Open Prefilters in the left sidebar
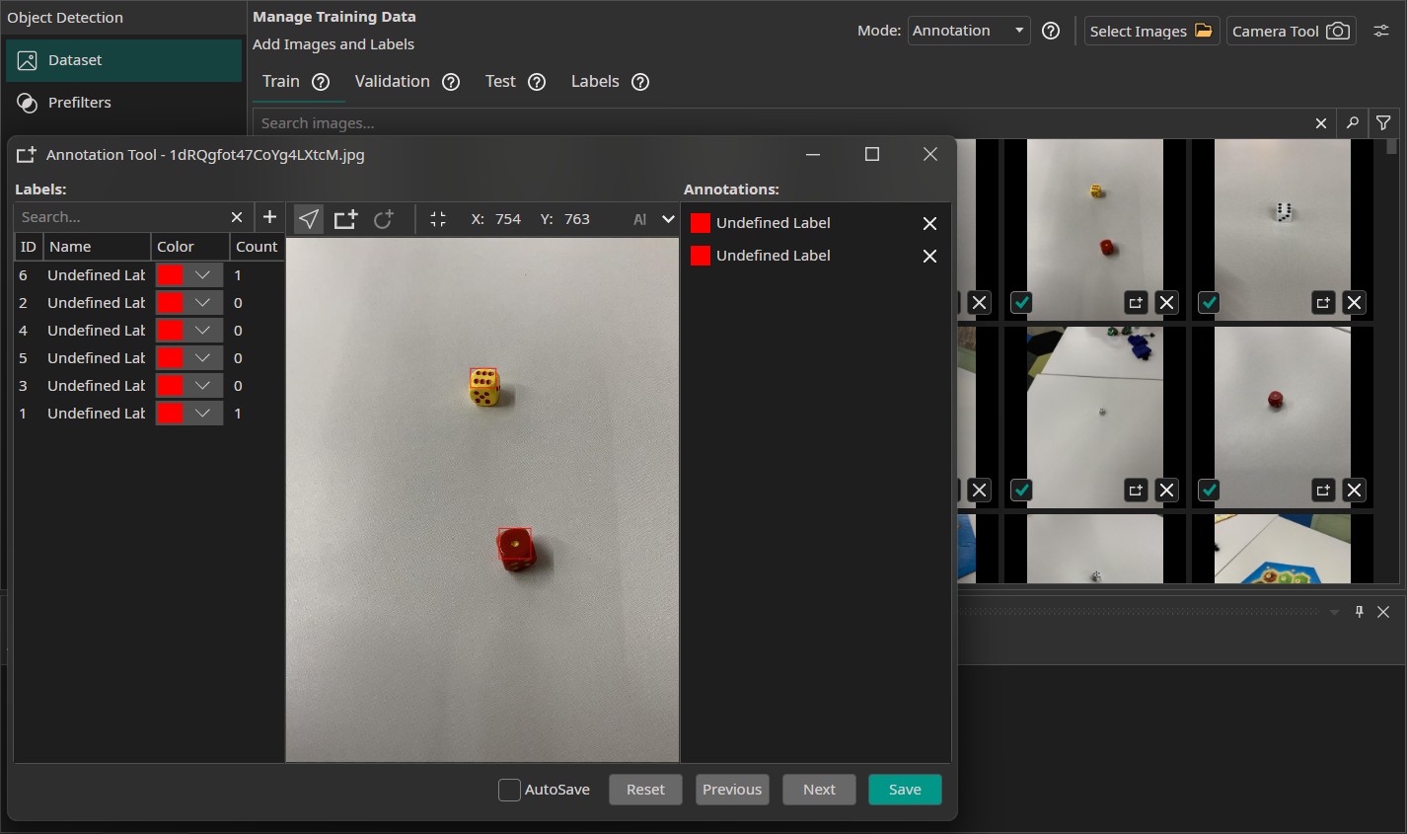Screen dimensions: 1407x834 [79, 103]
